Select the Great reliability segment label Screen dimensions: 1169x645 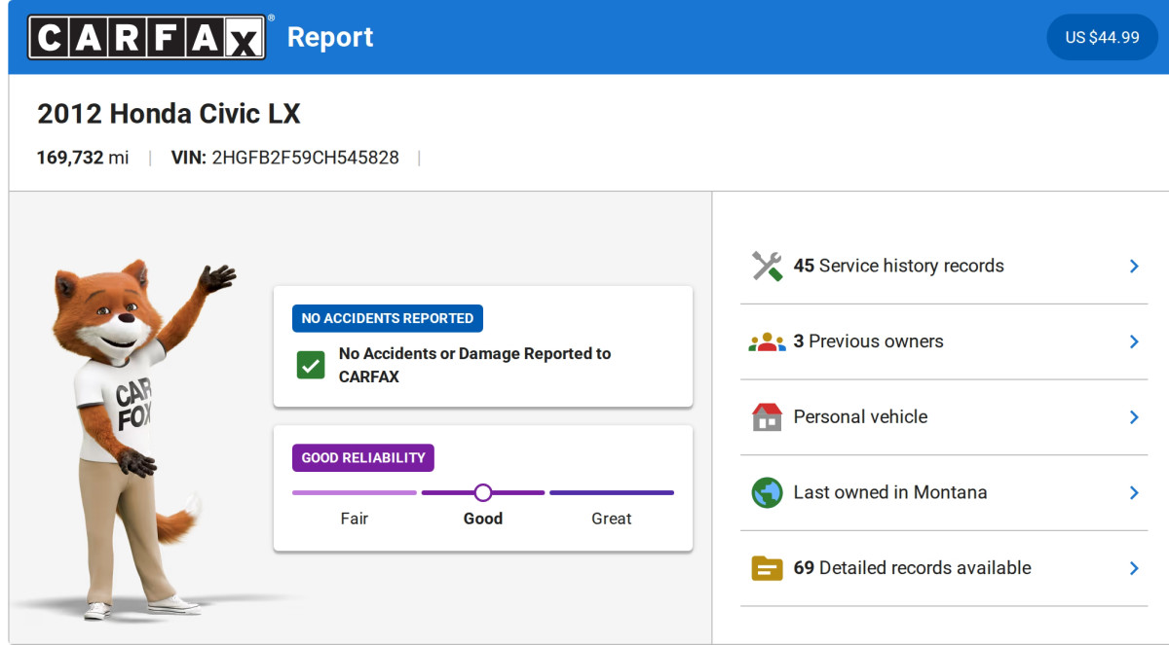[x=611, y=519]
